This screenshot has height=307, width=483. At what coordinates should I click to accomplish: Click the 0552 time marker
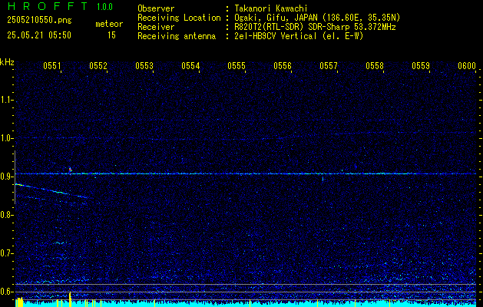(x=98, y=65)
